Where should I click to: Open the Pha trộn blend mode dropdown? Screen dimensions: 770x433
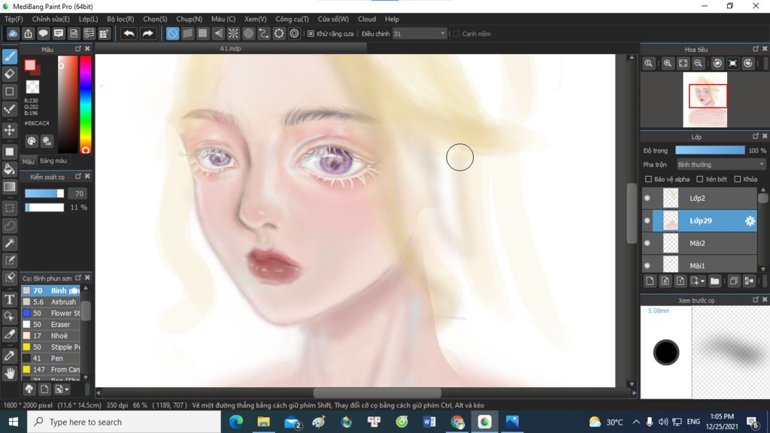click(x=721, y=165)
